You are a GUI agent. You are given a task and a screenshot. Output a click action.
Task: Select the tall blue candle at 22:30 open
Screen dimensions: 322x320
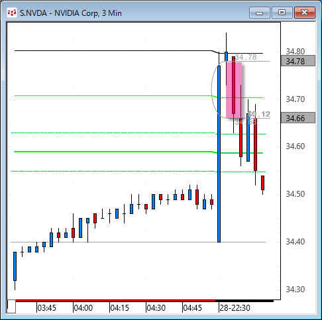point(219,154)
